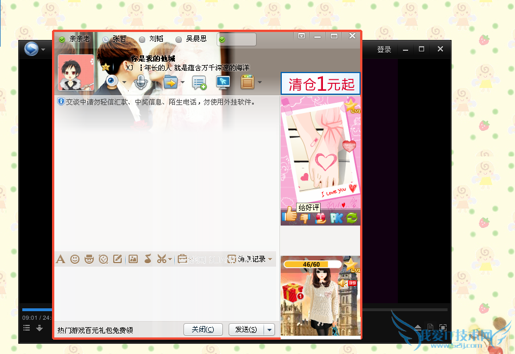This screenshot has width=515, height=354.
Task: Expand the file transfer options arrow
Action: pyautogui.click(x=182, y=82)
